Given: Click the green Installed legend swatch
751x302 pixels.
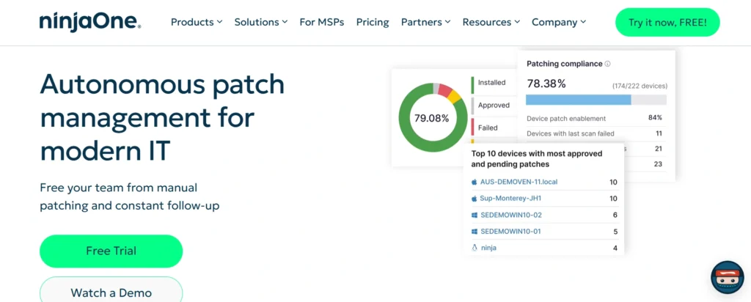Looking at the screenshot, I should point(472,85).
